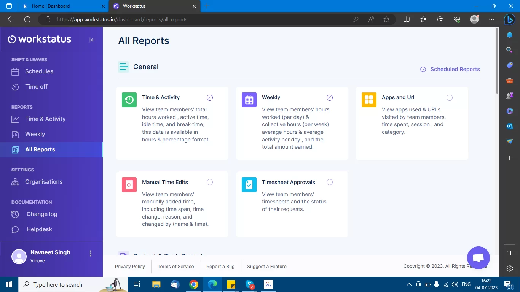
Task: Add this page to favorites with the star icon
Action: pos(386,19)
